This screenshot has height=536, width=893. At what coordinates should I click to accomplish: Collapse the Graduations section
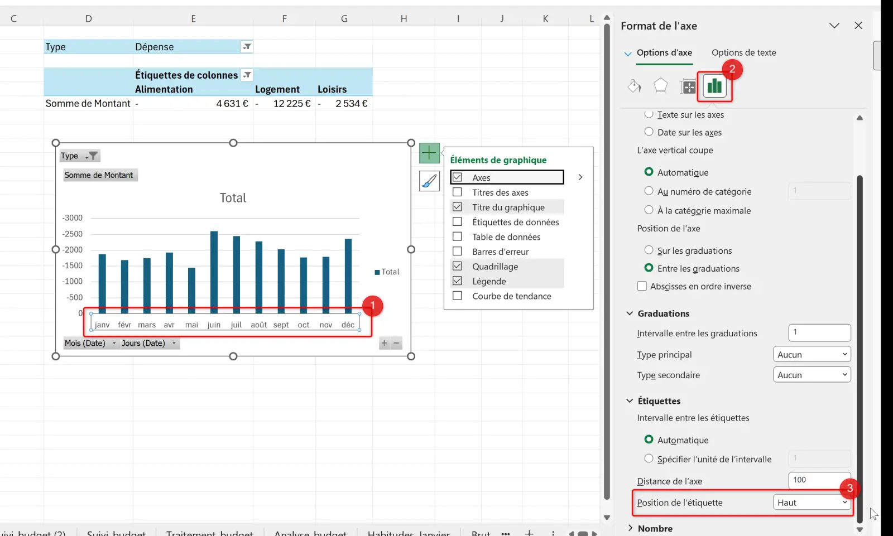(630, 313)
